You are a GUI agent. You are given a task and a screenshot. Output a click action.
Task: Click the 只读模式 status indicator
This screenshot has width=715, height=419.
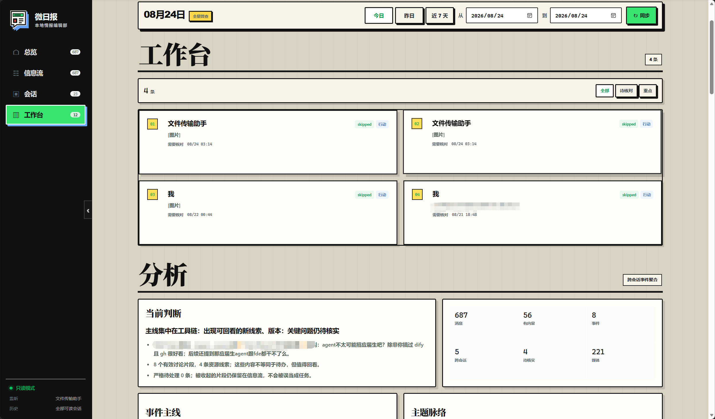pos(22,388)
